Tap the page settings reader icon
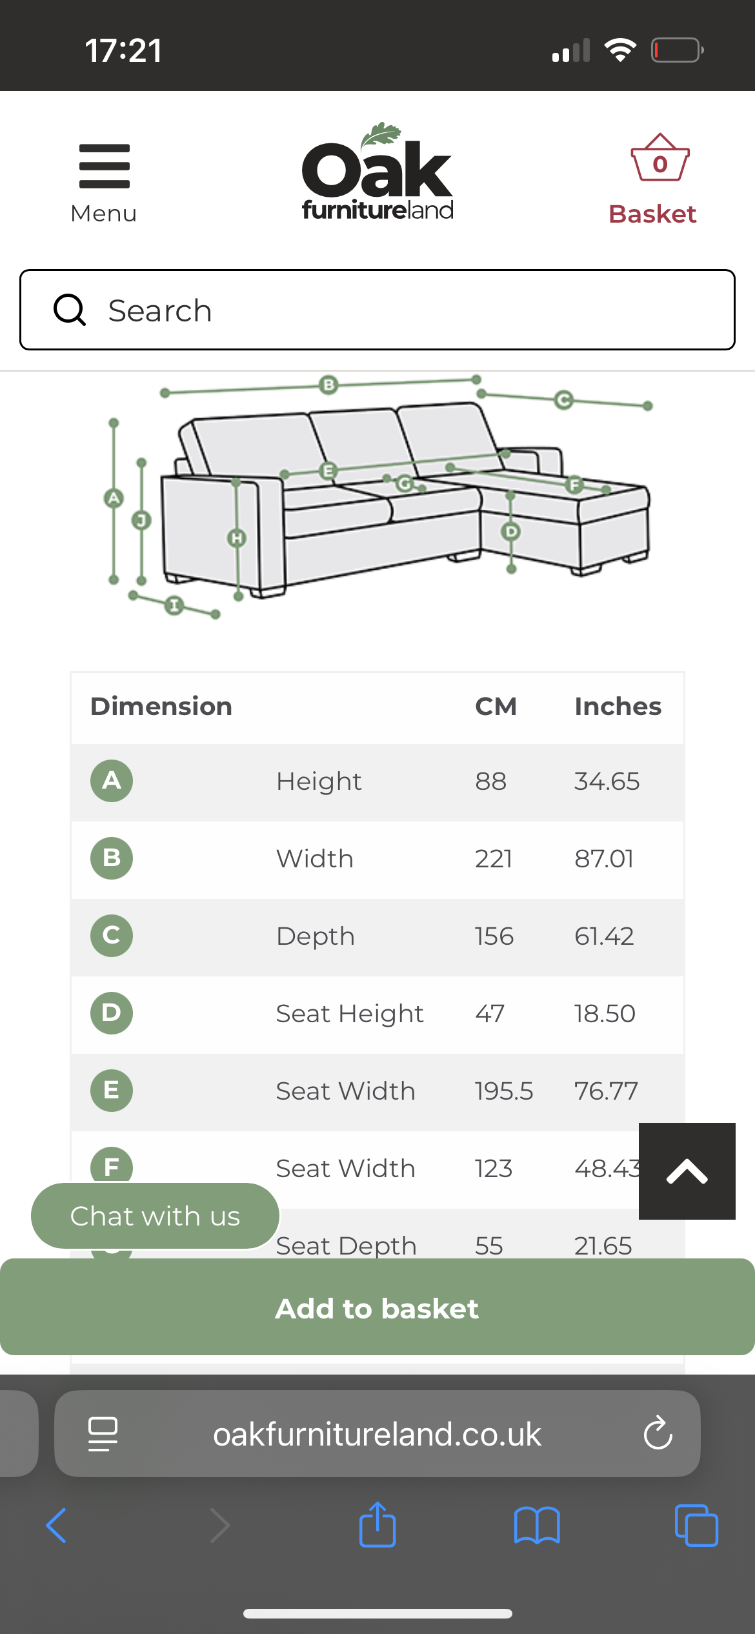The width and height of the screenshot is (755, 1634). click(103, 1434)
